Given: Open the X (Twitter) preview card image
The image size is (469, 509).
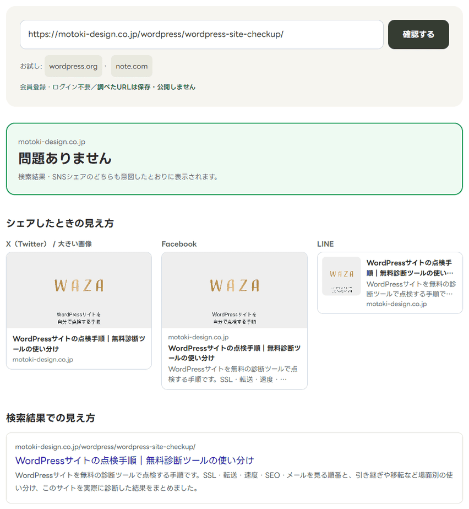Looking at the screenshot, I should tap(79, 290).
